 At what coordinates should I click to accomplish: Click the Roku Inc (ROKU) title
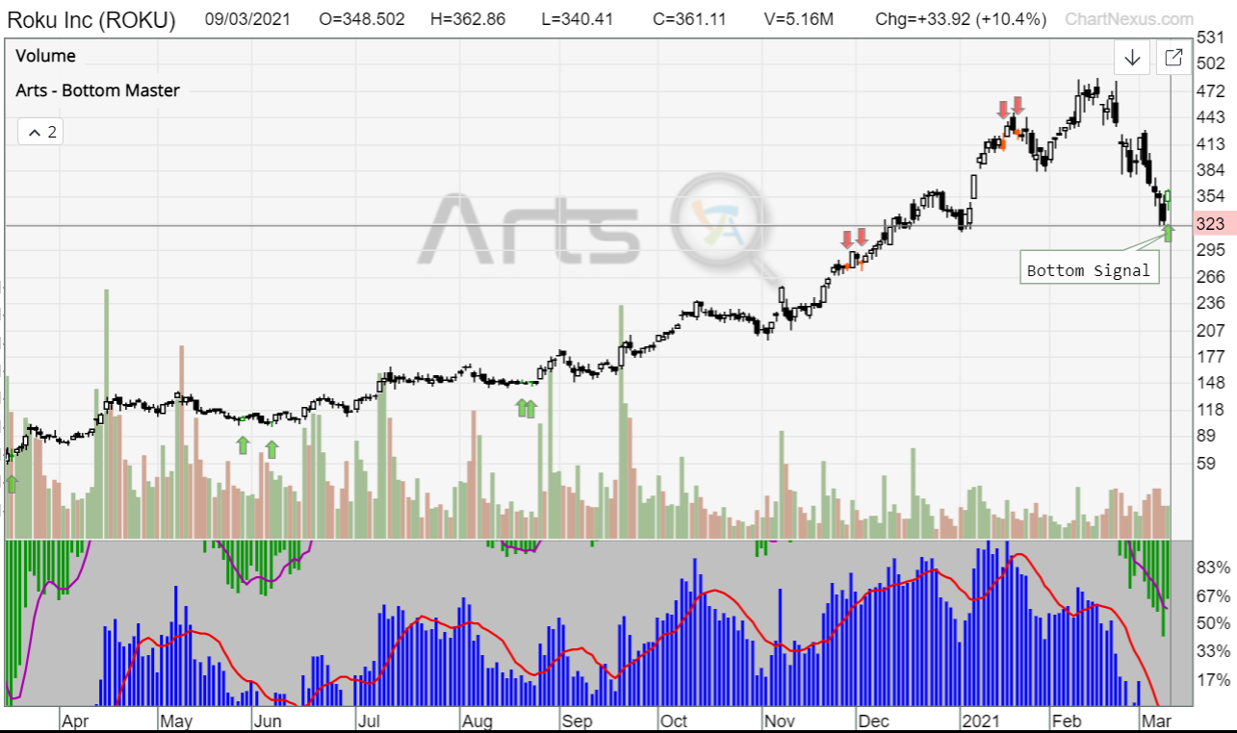91,19
